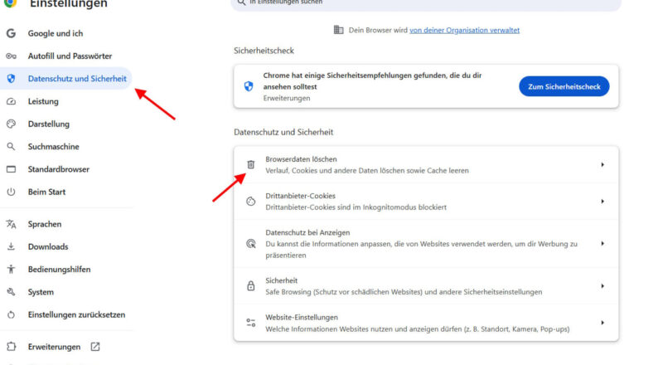Click the Website-Einstellungen title
Screen dimensions: 663x365
click(302, 317)
